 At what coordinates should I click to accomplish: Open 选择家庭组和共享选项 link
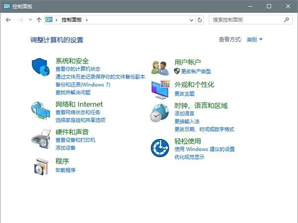pyautogui.click(x=80, y=120)
